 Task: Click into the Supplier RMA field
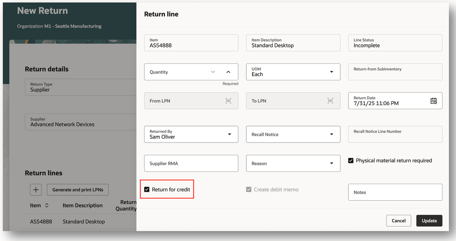(x=191, y=163)
